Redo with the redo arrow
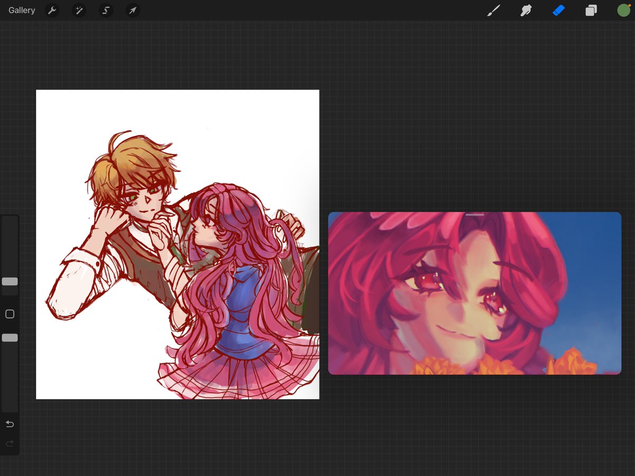The height and width of the screenshot is (476, 635). tap(10, 444)
